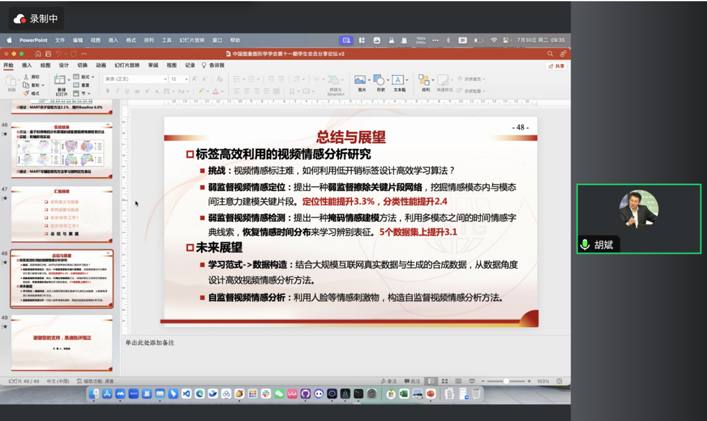Viewport: 707px width, 421px height.
Task: Open the Insert (插入) ribbon tab
Action: (27, 65)
